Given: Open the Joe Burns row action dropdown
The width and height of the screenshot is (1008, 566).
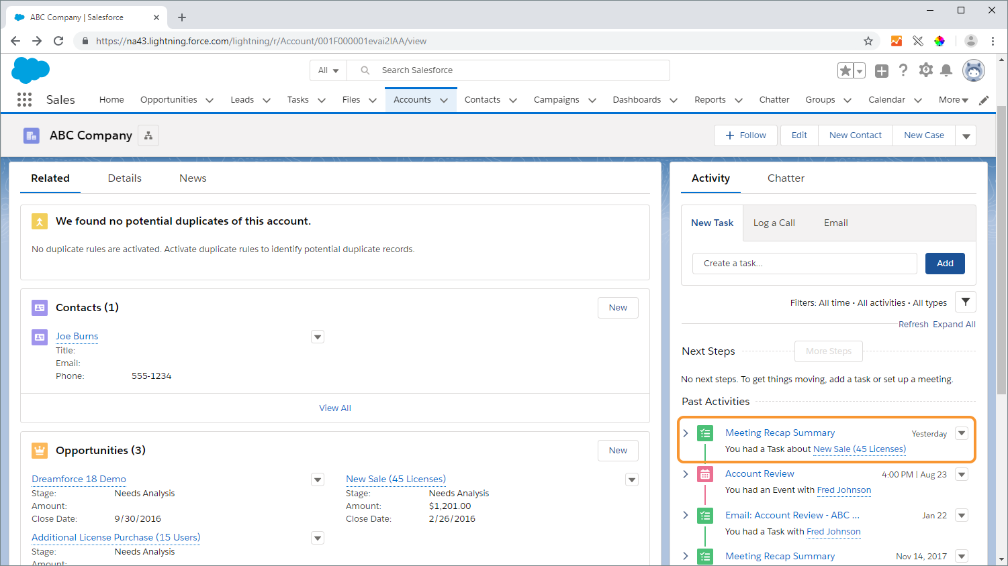Looking at the screenshot, I should tap(318, 337).
